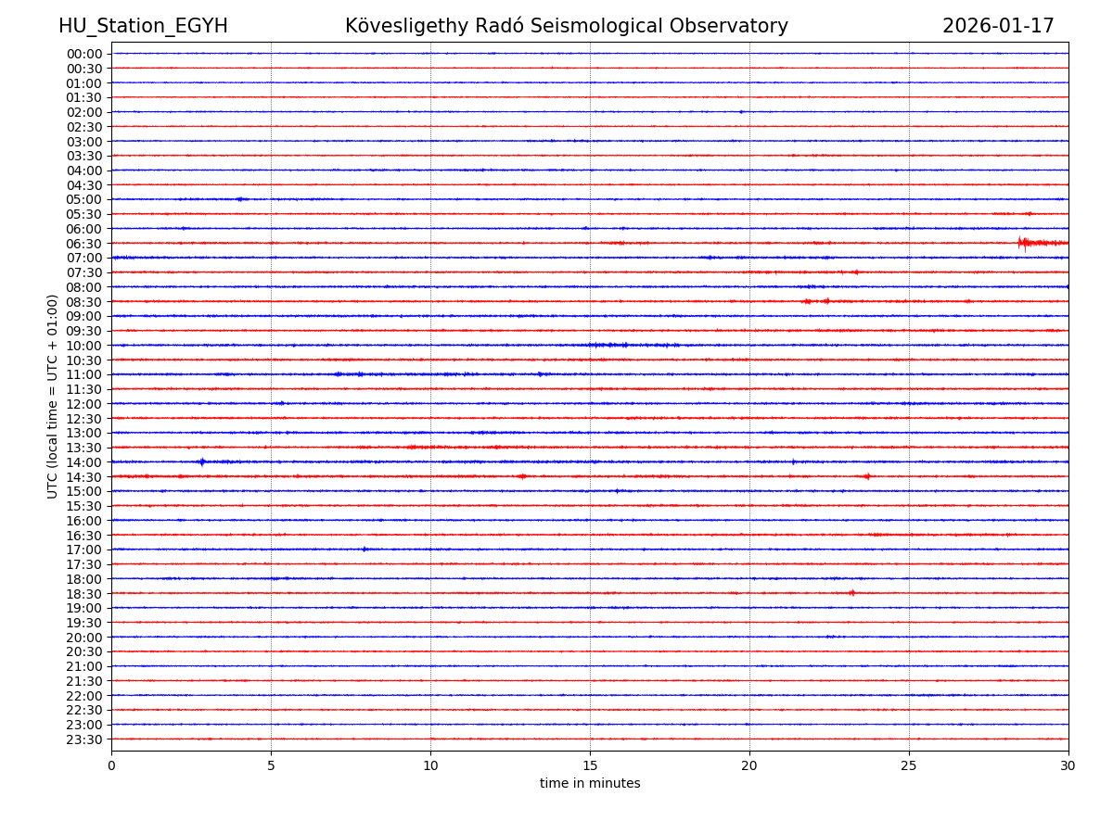Click the Kövesligethy Radó Seismological Observatory title
The width and height of the screenshot is (1113, 834).
[x=566, y=26]
